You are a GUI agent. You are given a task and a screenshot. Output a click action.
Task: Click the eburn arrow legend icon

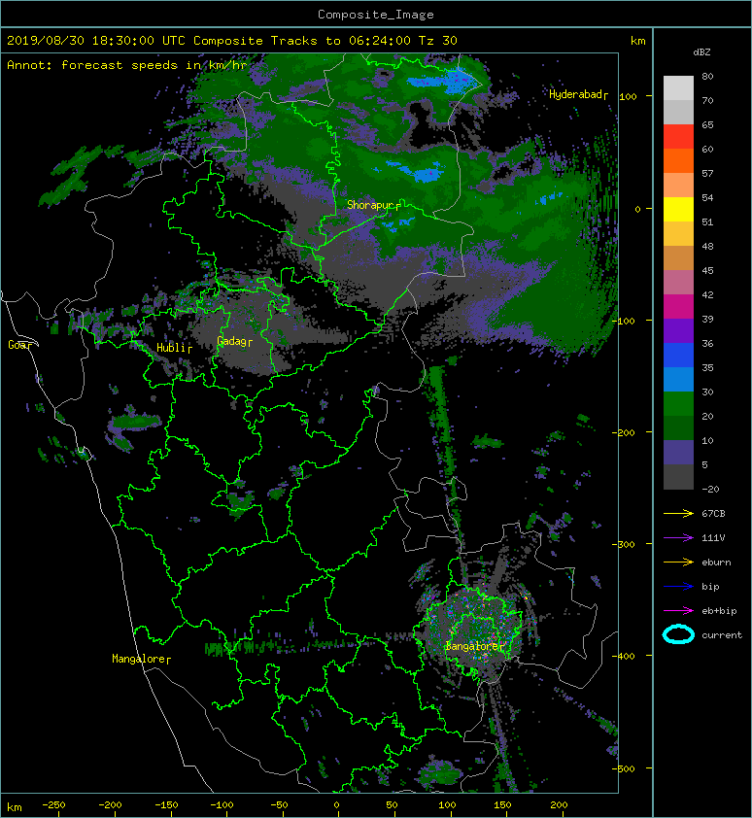[x=678, y=562]
